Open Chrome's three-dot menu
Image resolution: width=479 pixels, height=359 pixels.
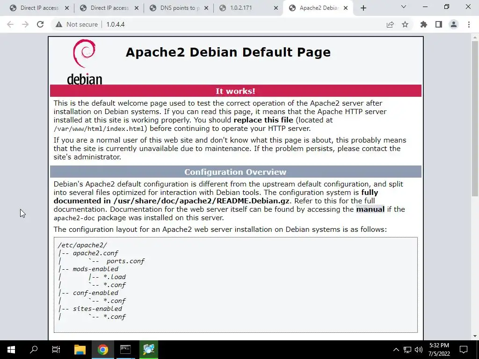(469, 24)
